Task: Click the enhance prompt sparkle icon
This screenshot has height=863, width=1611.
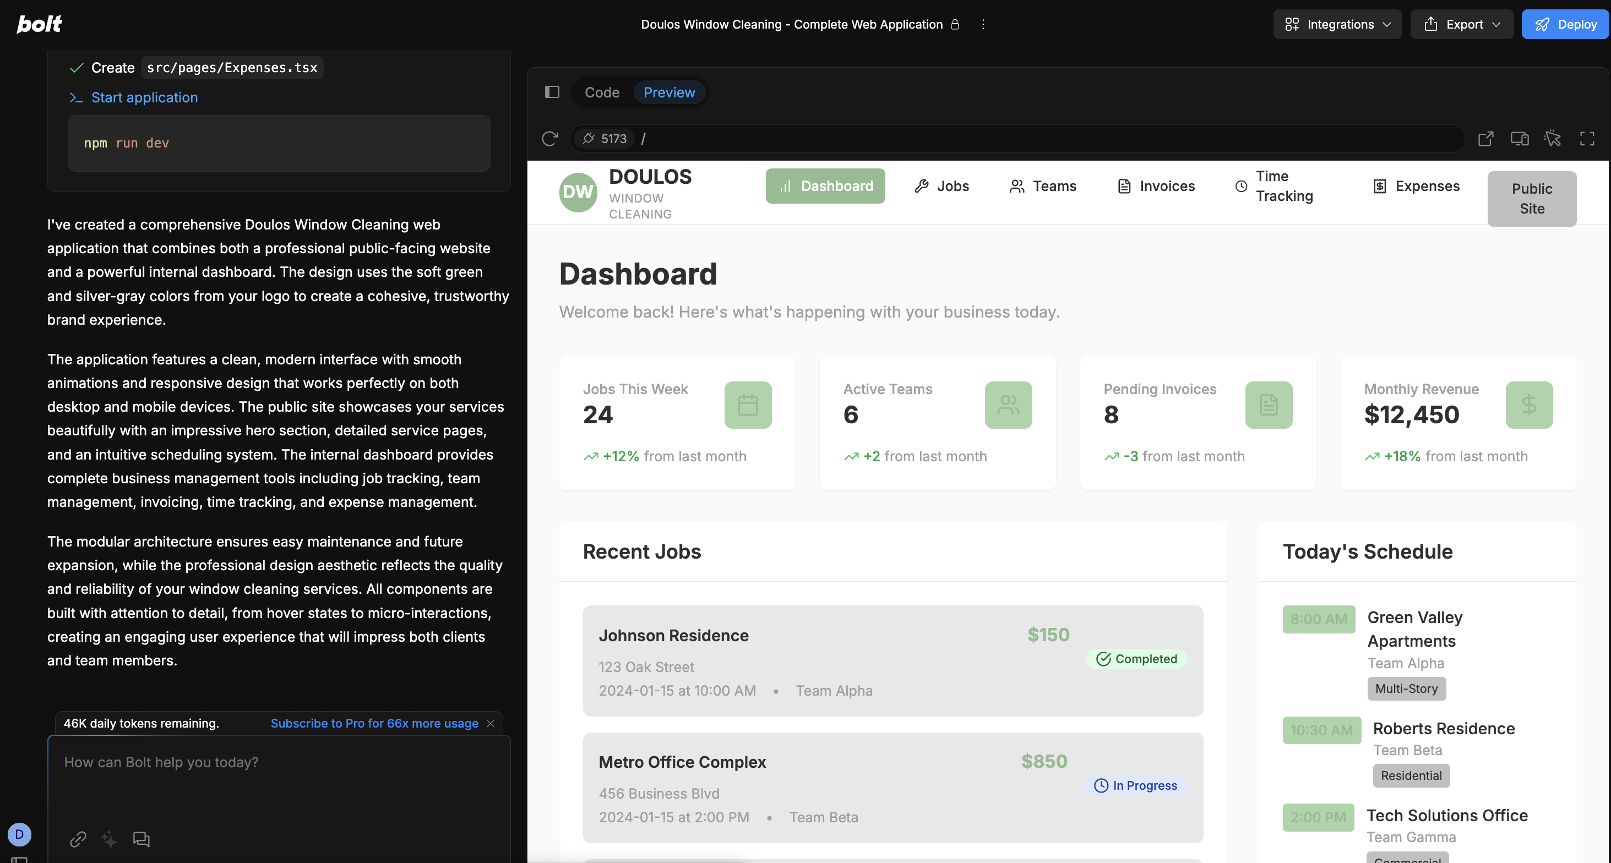Action: [110, 839]
